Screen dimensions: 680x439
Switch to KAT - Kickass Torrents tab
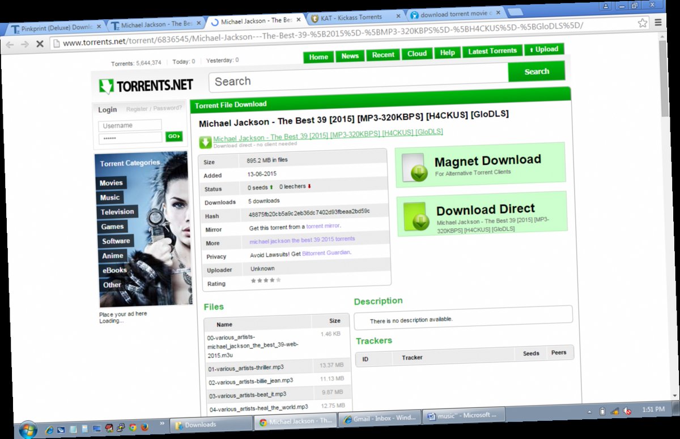356,18
